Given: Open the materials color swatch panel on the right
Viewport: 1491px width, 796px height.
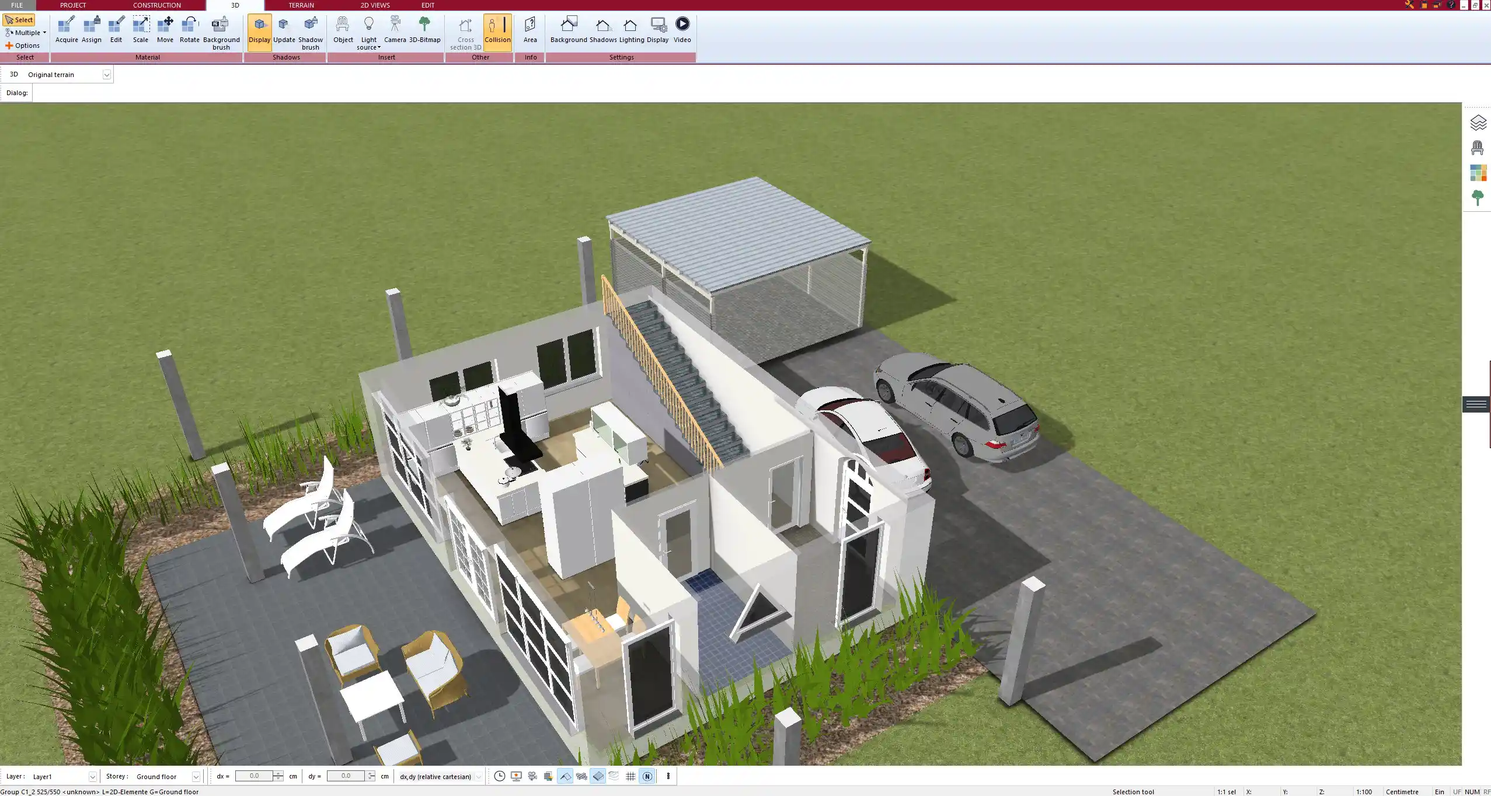Looking at the screenshot, I should click(1479, 172).
